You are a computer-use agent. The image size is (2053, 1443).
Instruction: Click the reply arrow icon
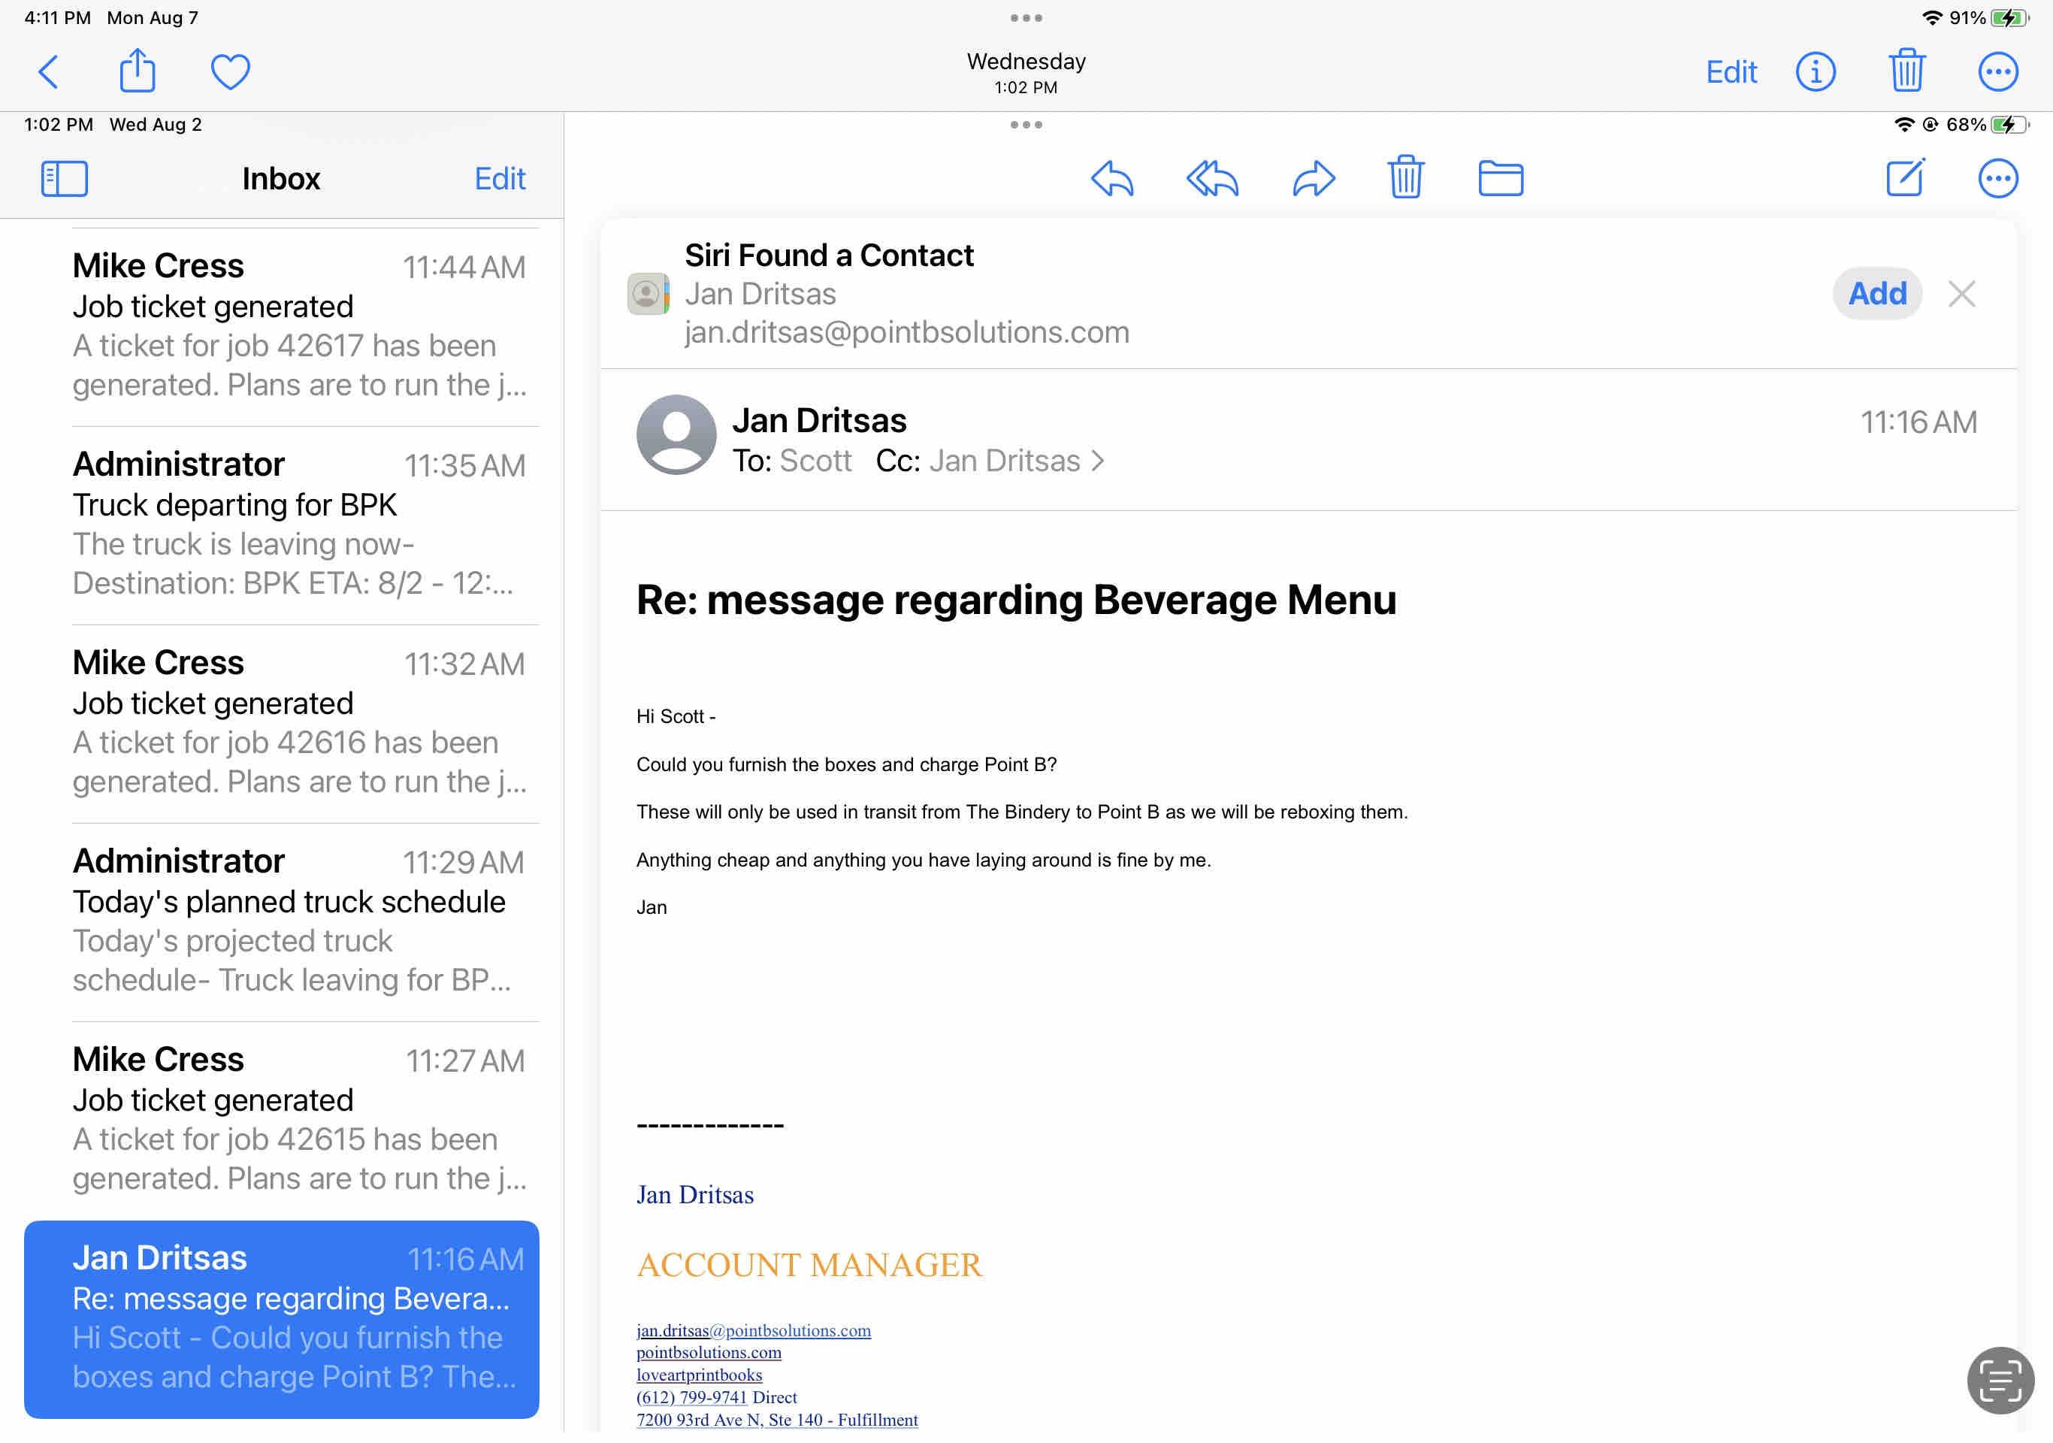coord(1112,179)
